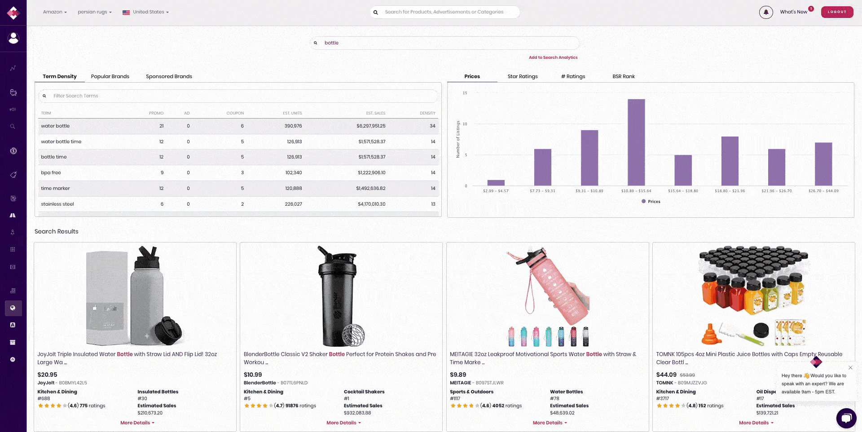This screenshot has height=432, width=862.
Task: Open the dotted grid sidebar icon
Action: [x=13, y=249]
